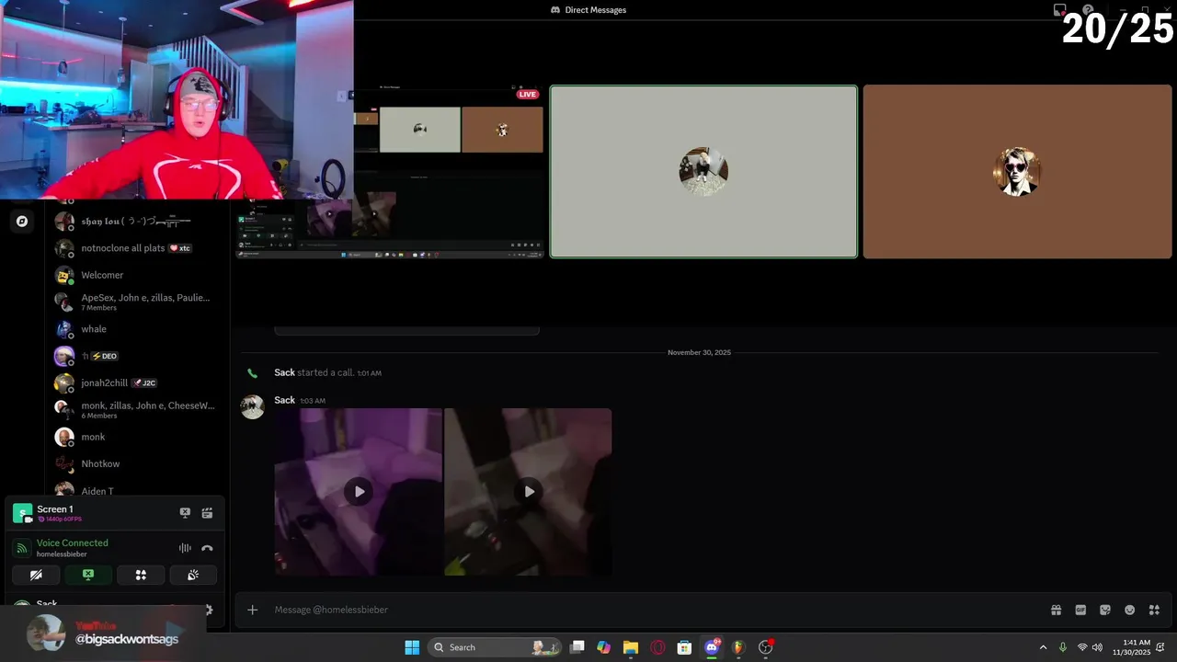Open File Explorer from the taskbar
Screen dimensions: 1177x662
point(631,647)
